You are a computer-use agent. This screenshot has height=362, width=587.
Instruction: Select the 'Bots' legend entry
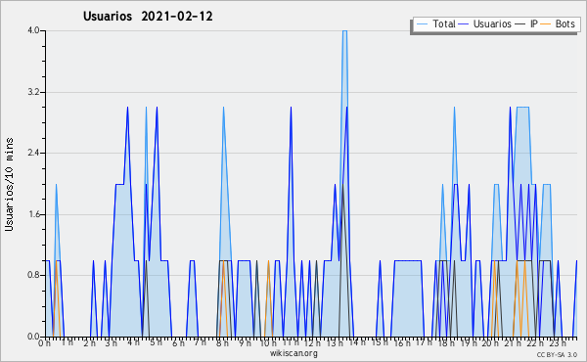pyautogui.click(x=559, y=24)
